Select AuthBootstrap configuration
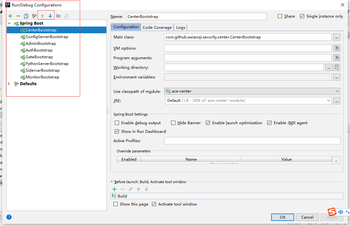 [x=39, y=50]
